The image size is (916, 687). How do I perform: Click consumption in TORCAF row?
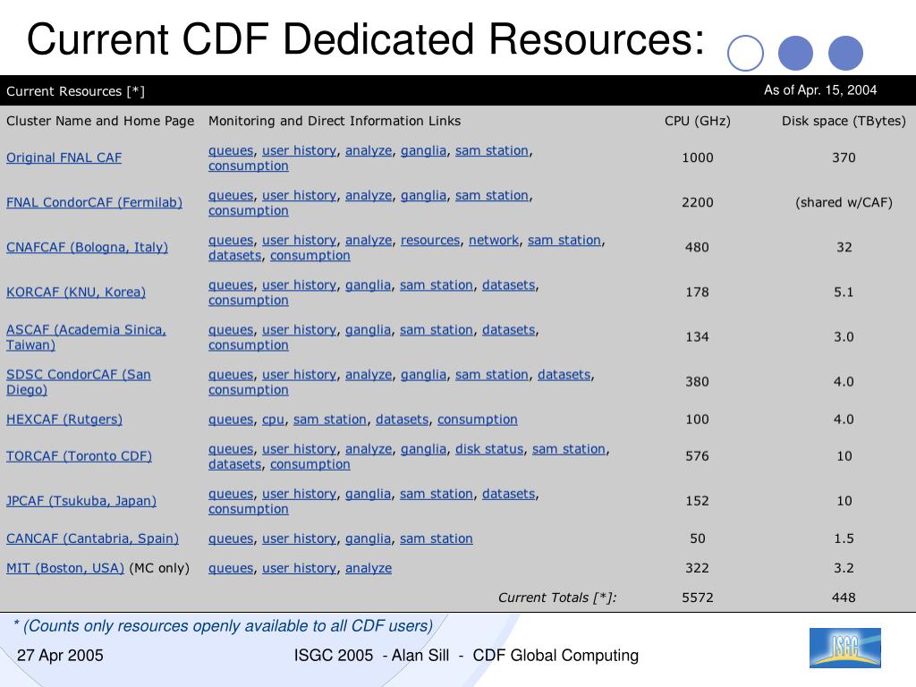310,464
